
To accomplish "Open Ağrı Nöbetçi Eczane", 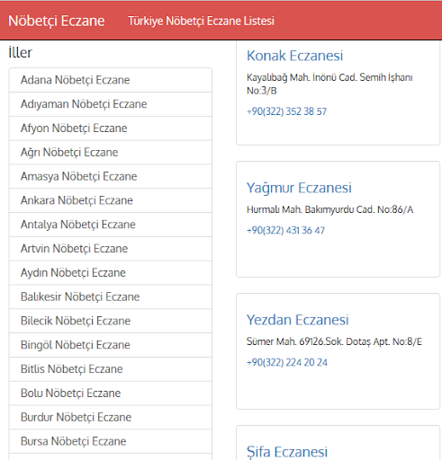I will pos(111,152).
